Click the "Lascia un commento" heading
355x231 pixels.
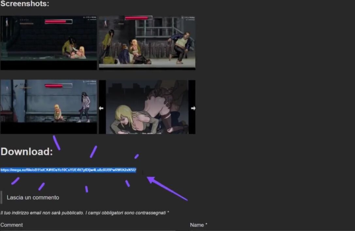click(33, 198)
